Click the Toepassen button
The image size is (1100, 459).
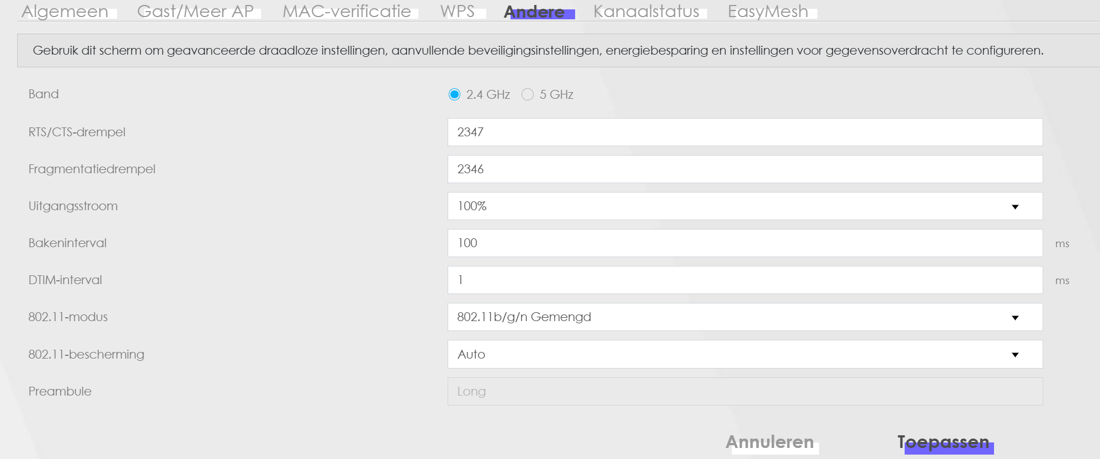[943, 442]
